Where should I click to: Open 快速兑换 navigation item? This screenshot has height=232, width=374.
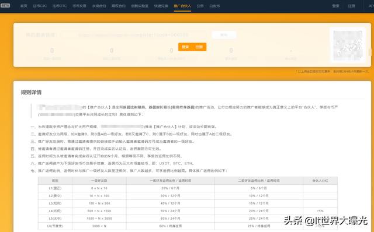point(161,6)
